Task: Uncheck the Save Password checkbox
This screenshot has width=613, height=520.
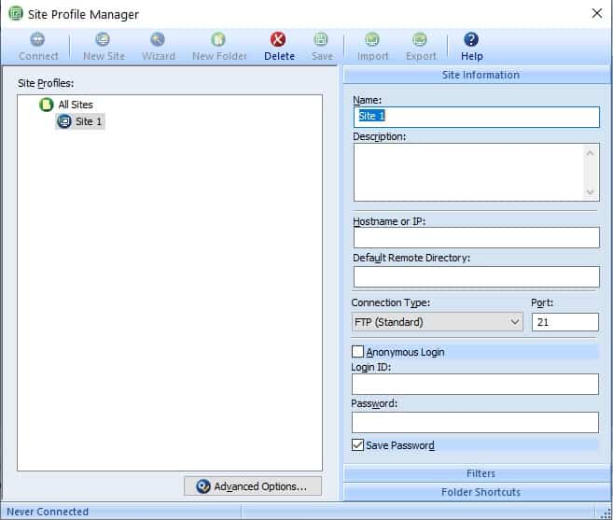Action: pyautogui.click(x=357, y=445)
